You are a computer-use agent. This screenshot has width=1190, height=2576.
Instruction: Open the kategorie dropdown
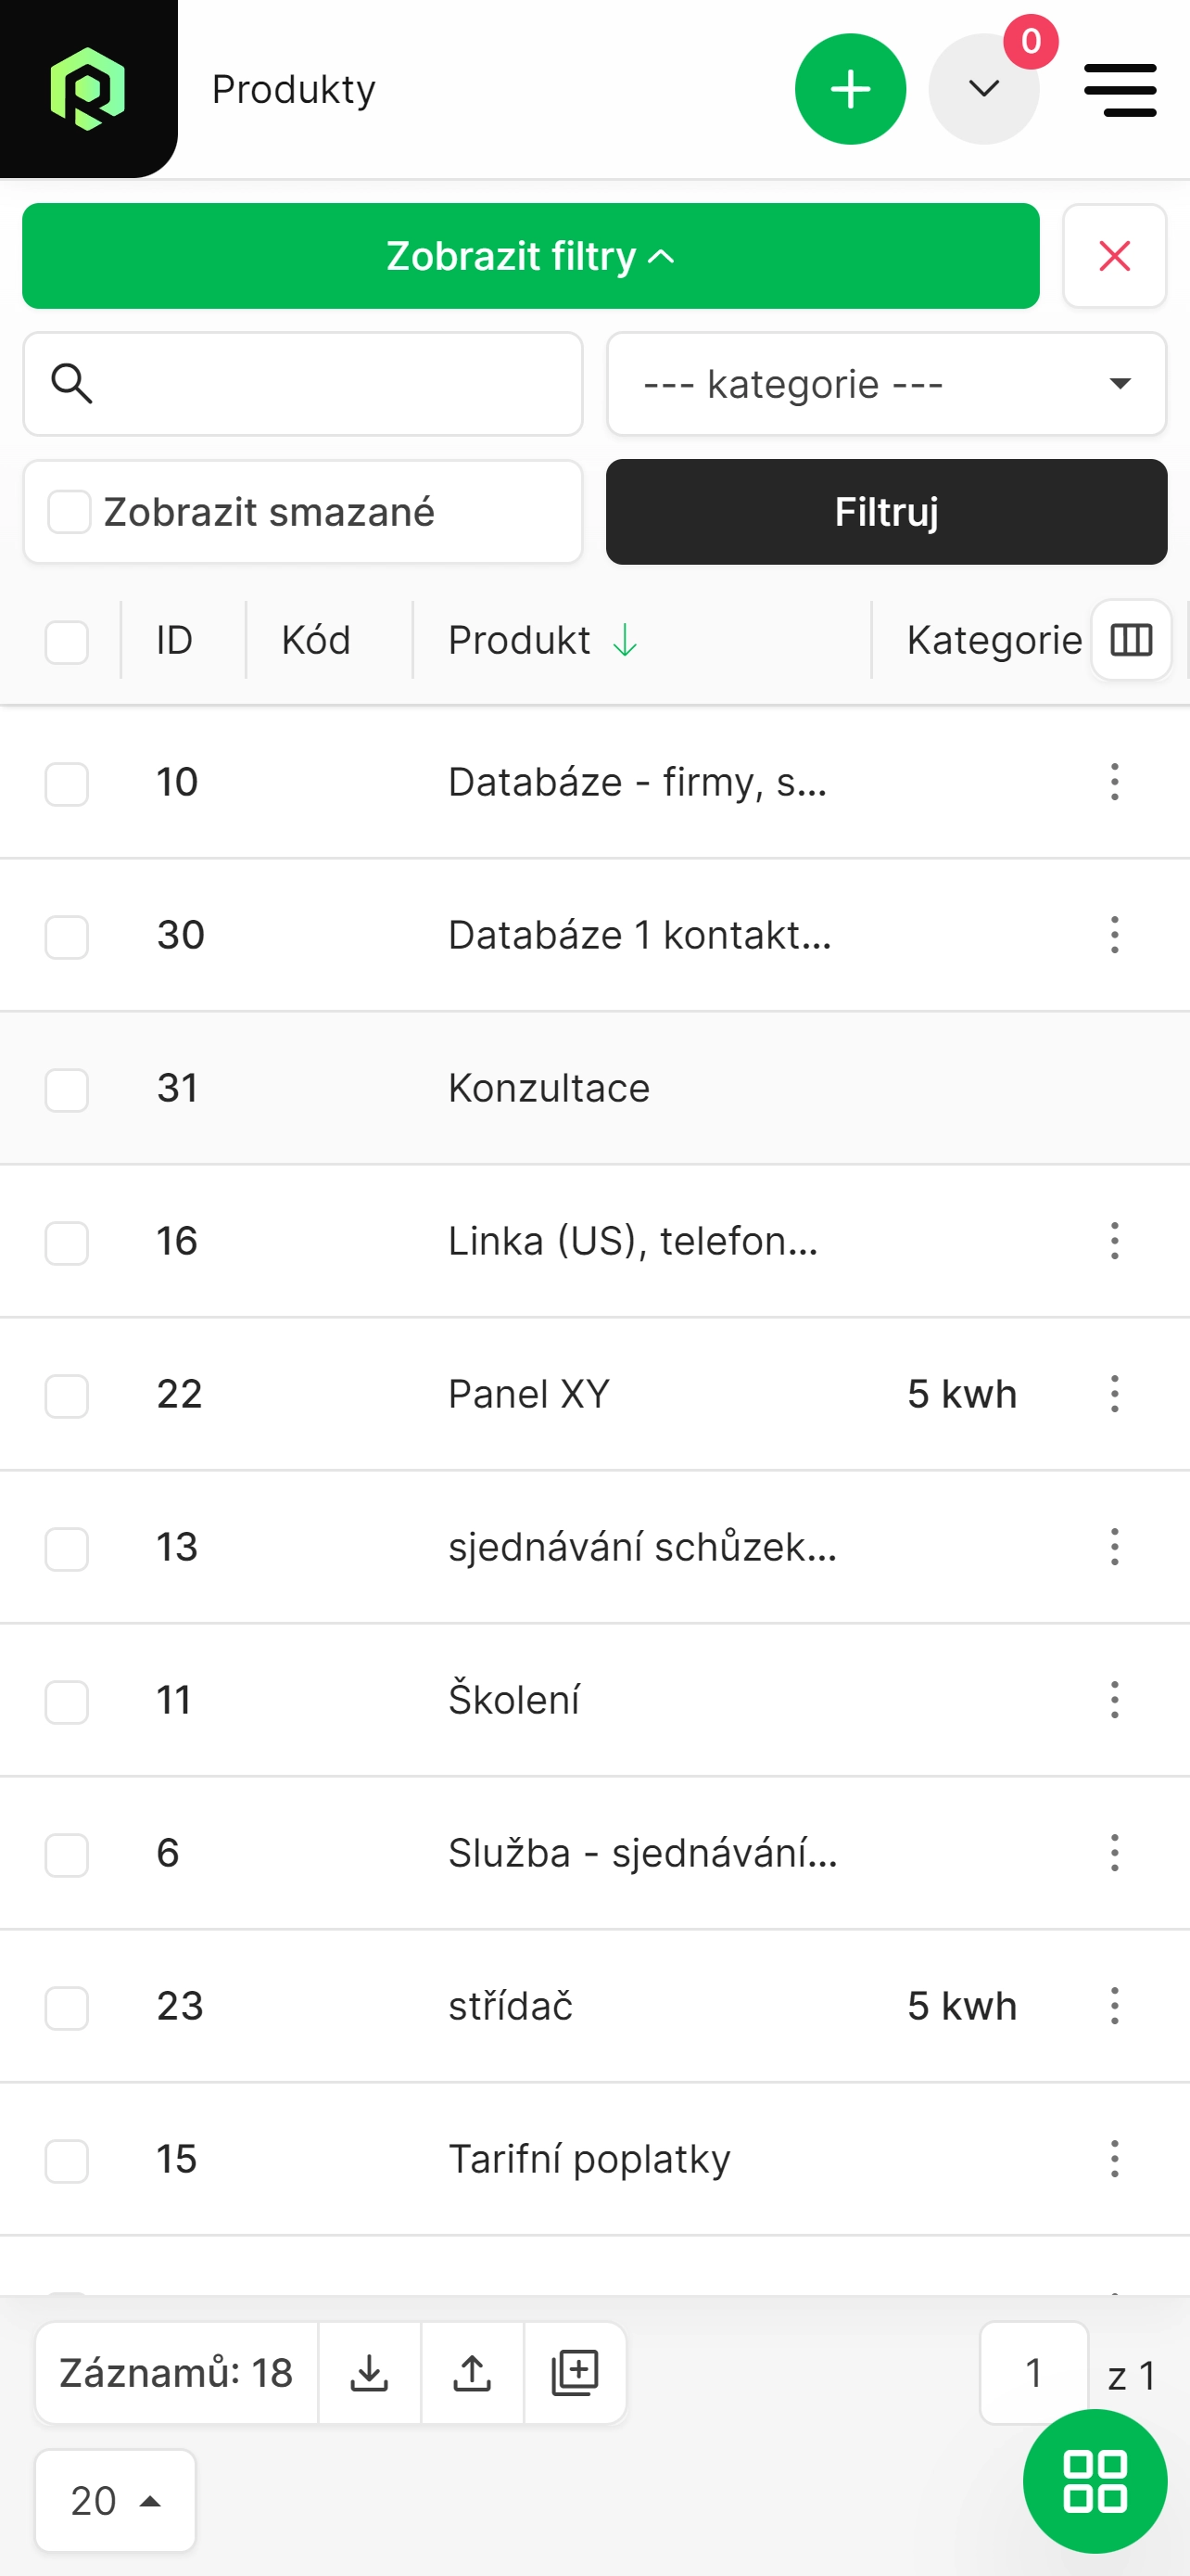(886, 384)
